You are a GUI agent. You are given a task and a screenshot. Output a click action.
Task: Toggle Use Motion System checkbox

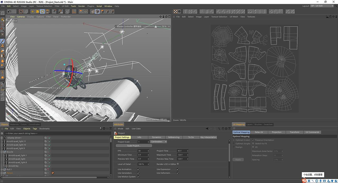click(138, 177)
